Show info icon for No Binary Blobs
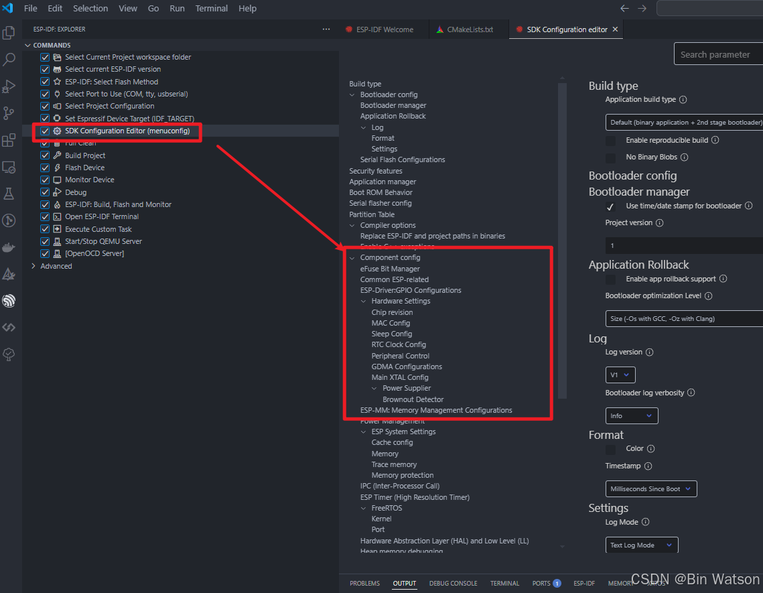 [684, 157]
